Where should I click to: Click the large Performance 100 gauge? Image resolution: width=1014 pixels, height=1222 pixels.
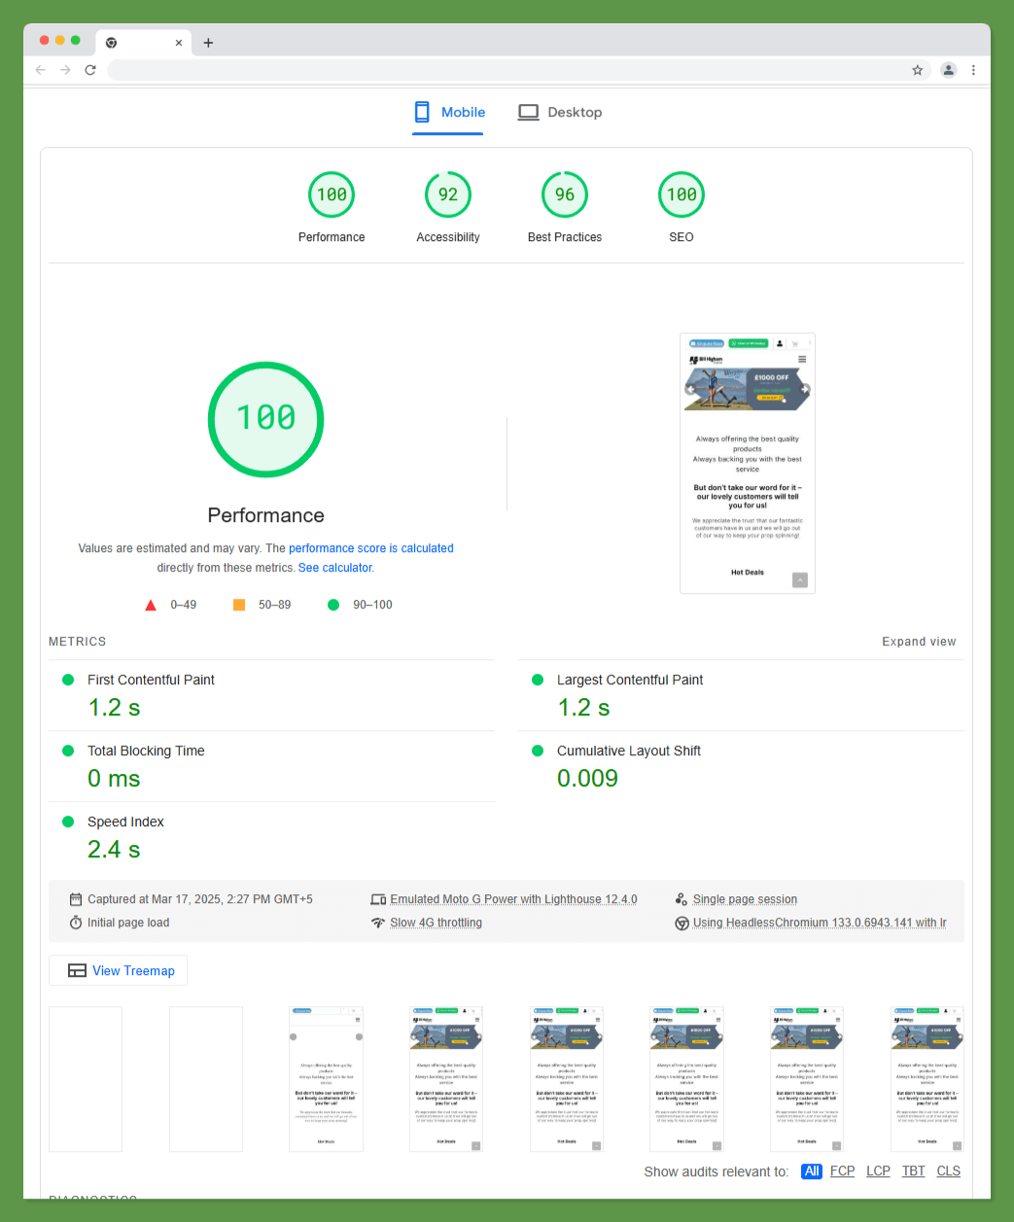265,419
